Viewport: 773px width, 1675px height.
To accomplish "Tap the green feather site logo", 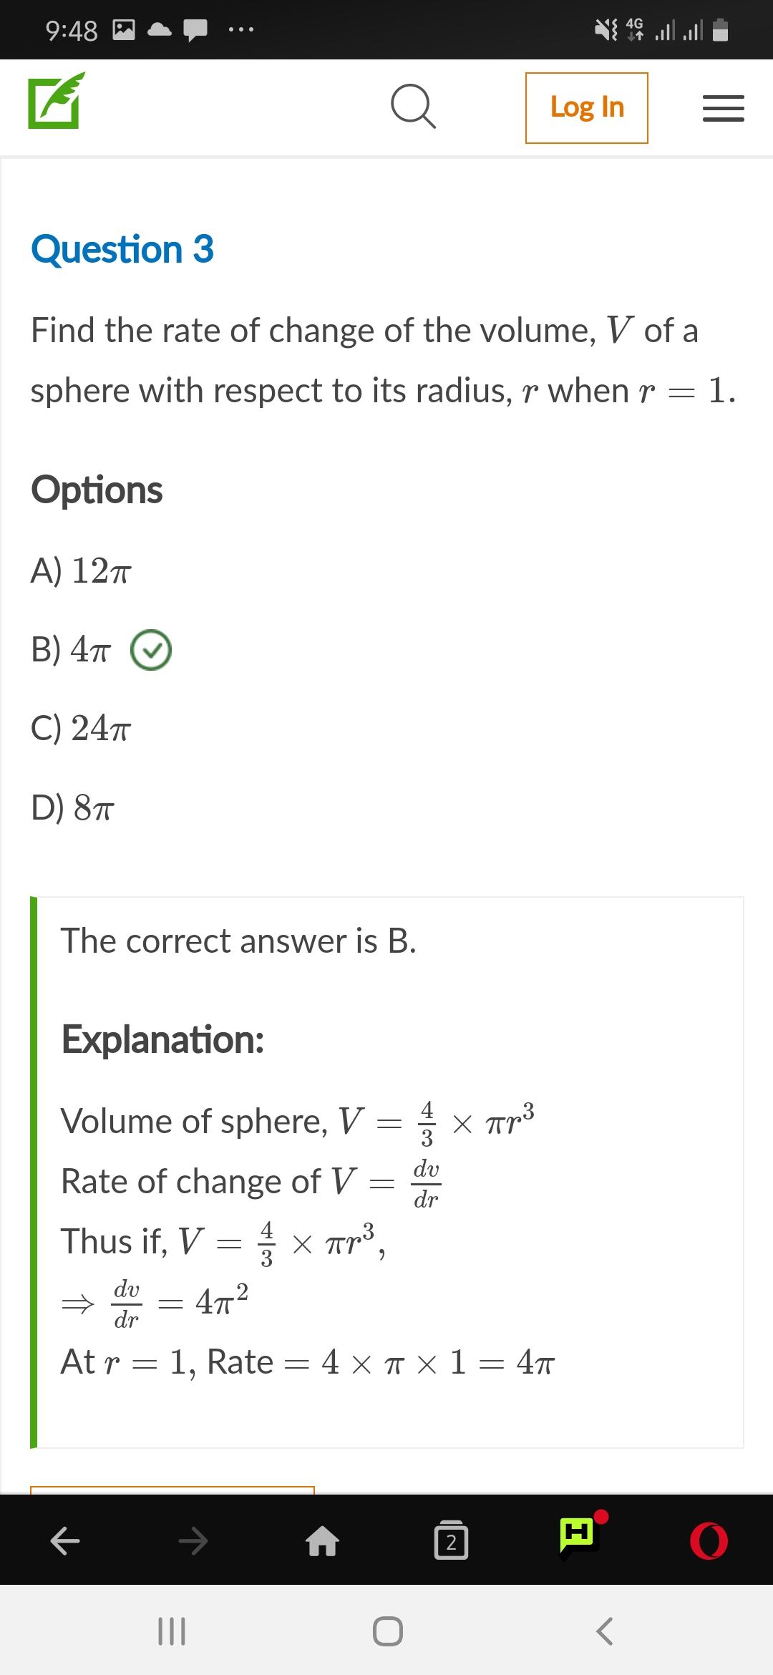I will coord(57,100).
